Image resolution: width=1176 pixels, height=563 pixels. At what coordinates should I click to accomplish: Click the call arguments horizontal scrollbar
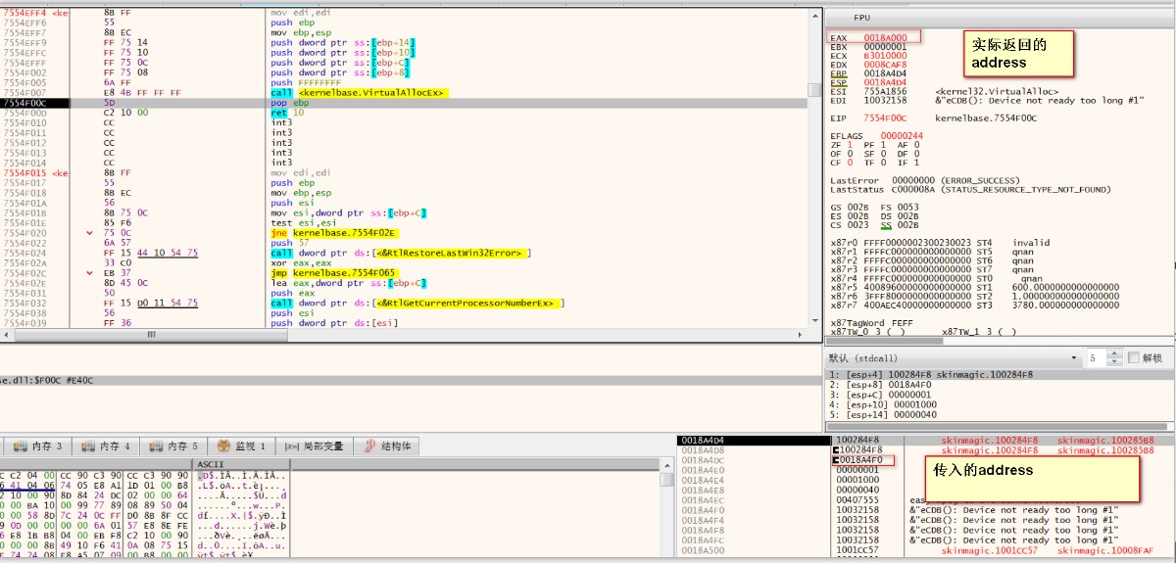click(999, 427)
